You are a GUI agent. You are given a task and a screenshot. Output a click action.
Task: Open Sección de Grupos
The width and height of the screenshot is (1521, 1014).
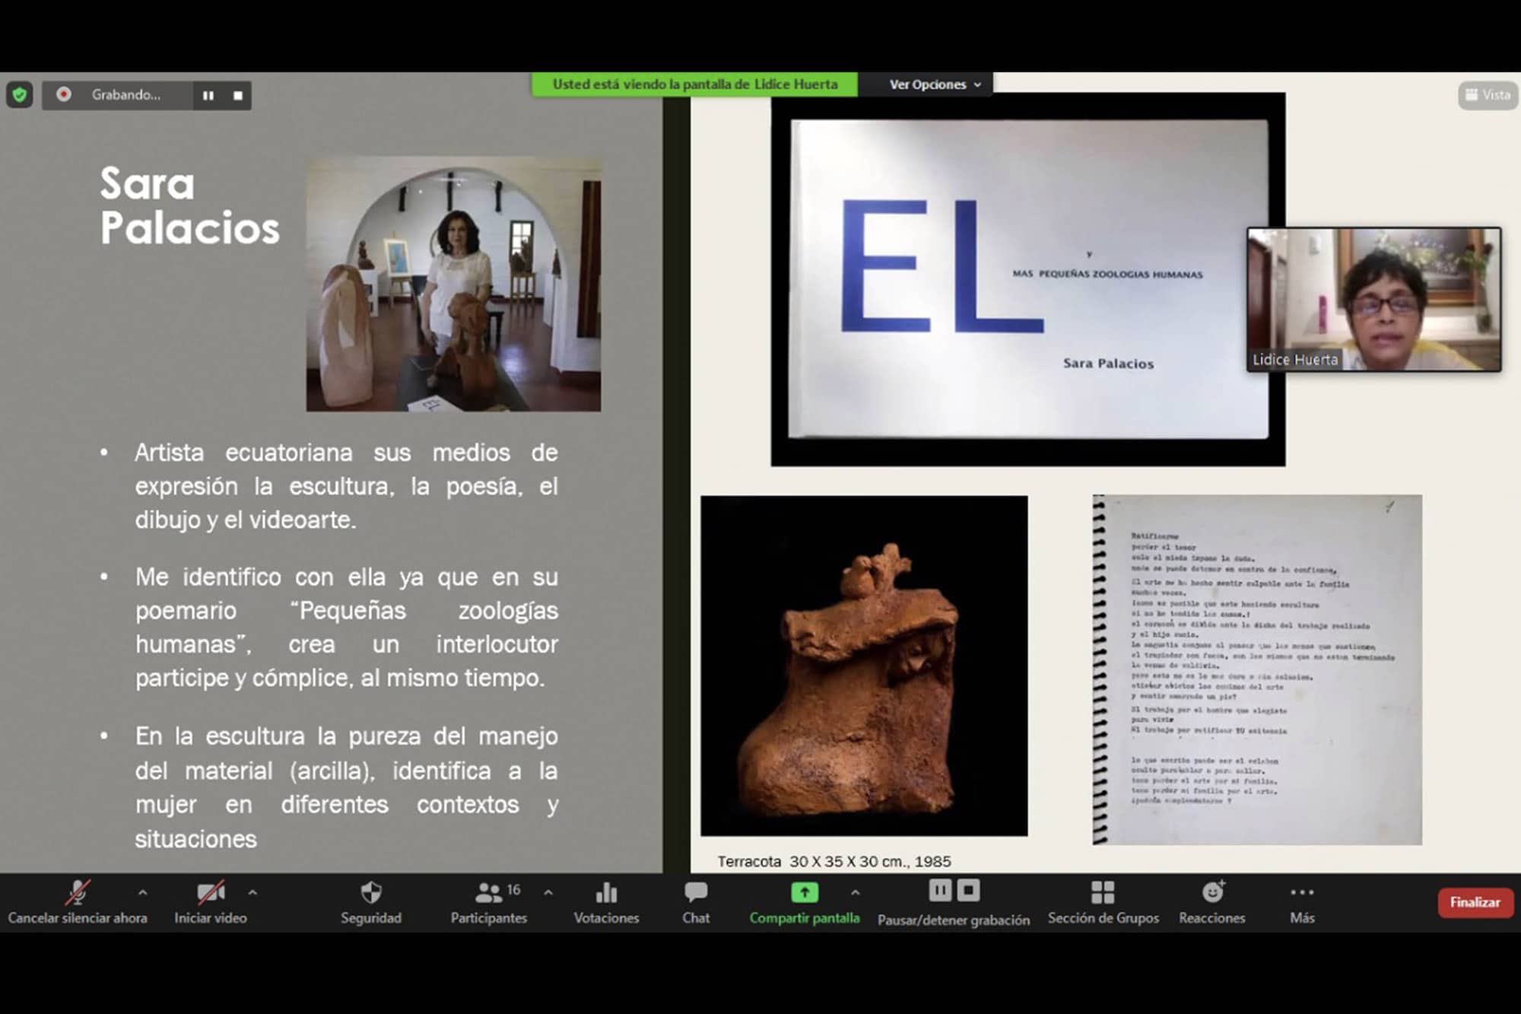tap(1103, 901)
